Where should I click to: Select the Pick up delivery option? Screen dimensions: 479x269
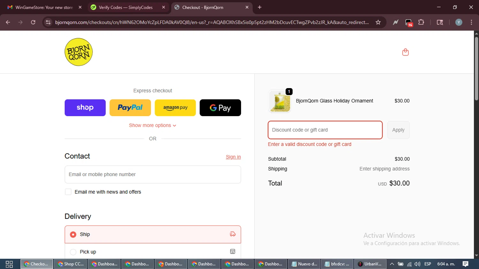pos(73,252)
